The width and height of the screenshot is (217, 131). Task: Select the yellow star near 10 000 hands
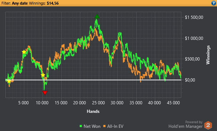[43, 75]
